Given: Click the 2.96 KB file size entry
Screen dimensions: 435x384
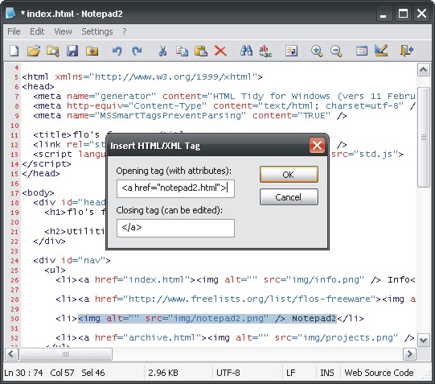Looking at the screenshot, I should (x=163, y=373).
